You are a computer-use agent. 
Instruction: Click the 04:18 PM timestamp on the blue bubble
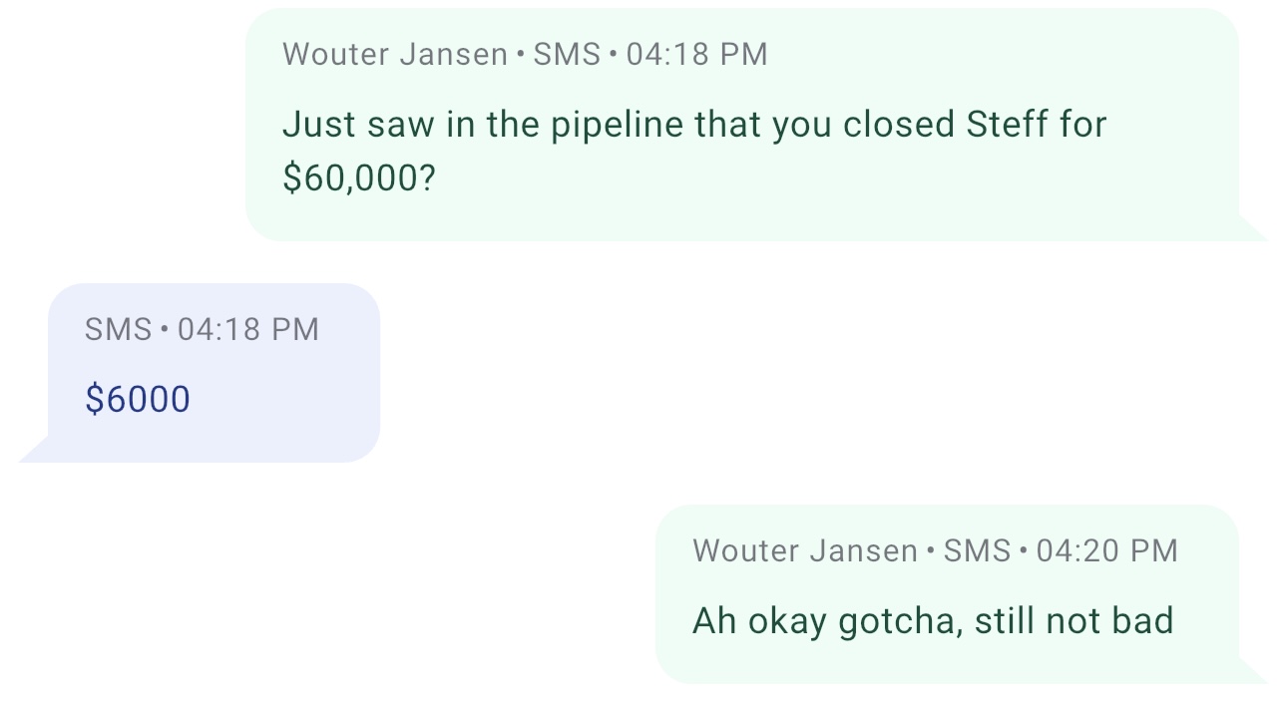click(248, 329)
